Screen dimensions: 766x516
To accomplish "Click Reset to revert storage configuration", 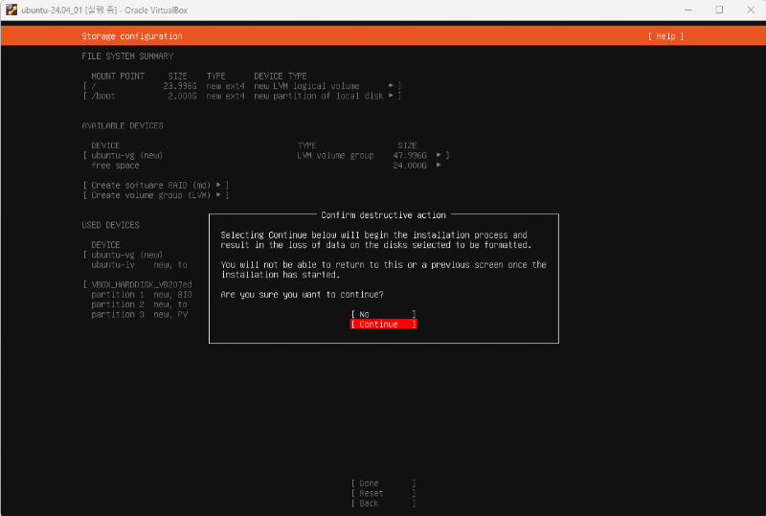I will point(383,493).
